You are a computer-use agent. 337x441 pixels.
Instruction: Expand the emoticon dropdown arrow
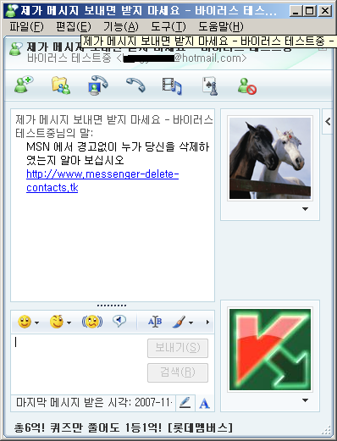click(x=36, y=322)
